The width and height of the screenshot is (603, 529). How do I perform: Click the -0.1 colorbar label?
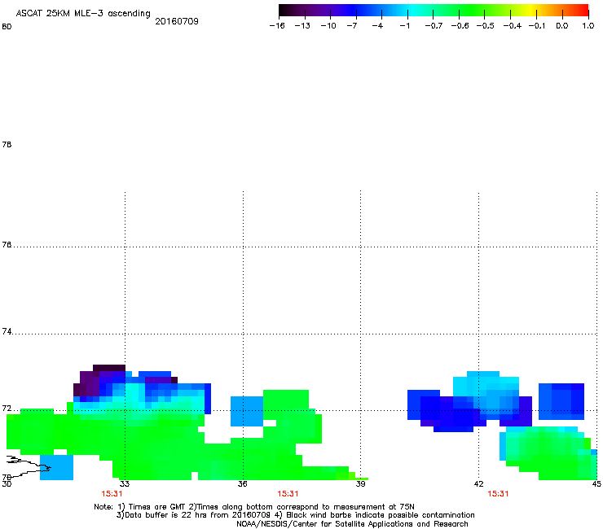(537, 26)
